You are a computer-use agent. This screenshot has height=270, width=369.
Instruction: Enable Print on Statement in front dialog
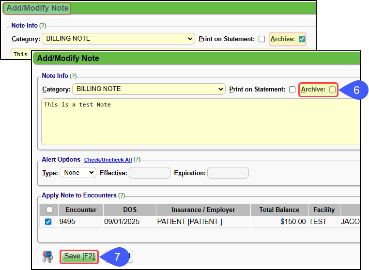[x=292, y=90]
